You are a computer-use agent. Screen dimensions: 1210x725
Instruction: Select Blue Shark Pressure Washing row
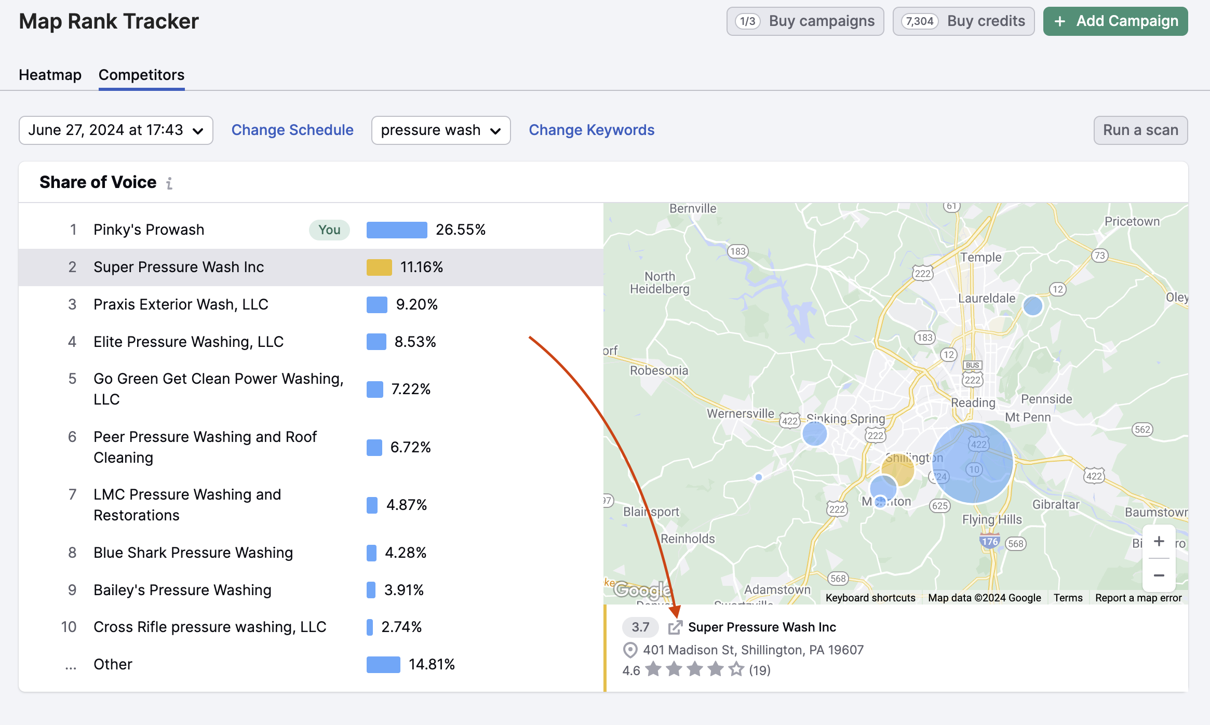(311, 553)
